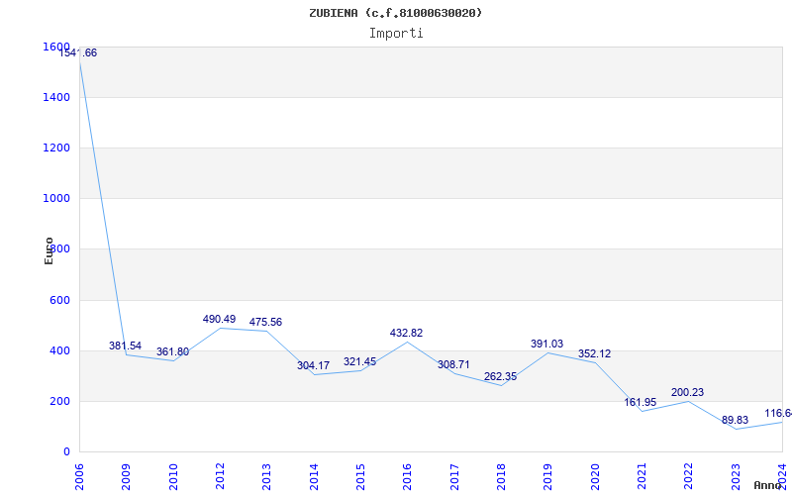
Task: Click the data label 200.23
Action: [687, 392]
